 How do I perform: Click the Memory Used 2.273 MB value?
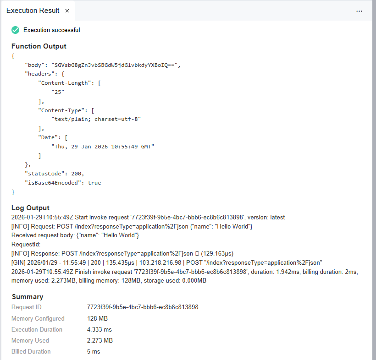click(x=100, y=340)
